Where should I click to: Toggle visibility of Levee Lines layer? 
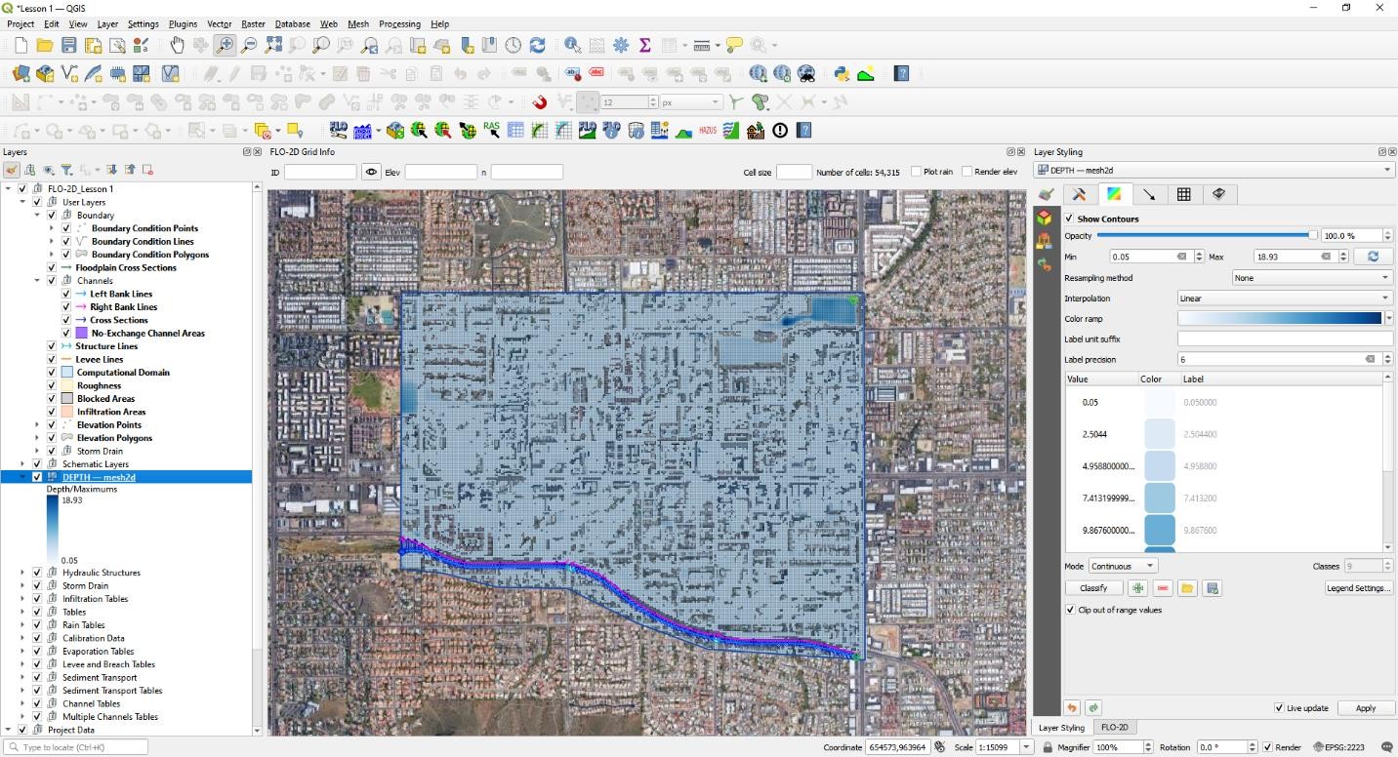pyautogui.click(x=52, y=359)
